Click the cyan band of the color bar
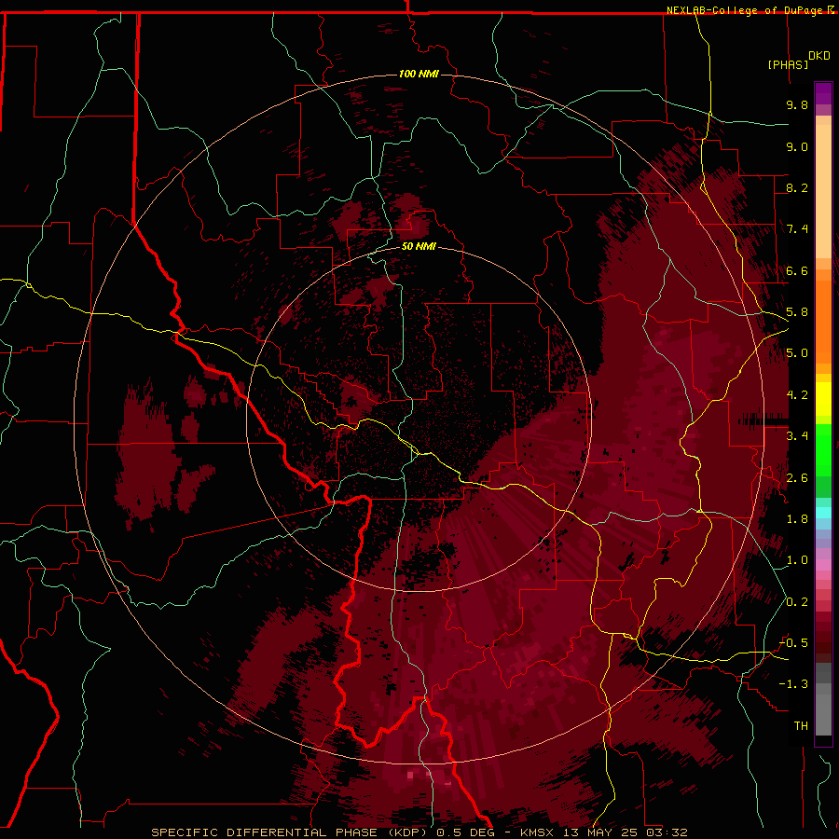The image size is (839, 839). (x=823, y=513)
